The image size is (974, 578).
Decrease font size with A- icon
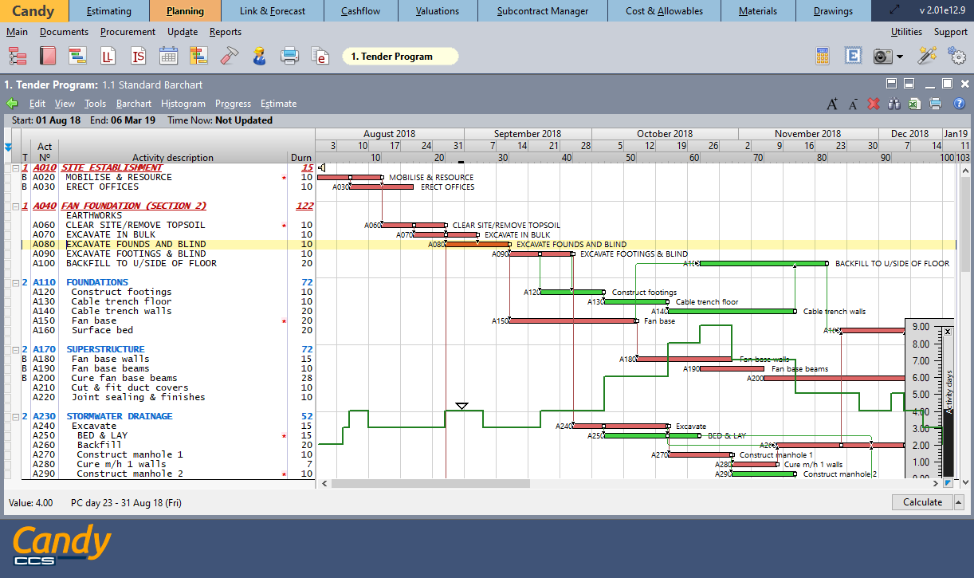click(853, 104)
